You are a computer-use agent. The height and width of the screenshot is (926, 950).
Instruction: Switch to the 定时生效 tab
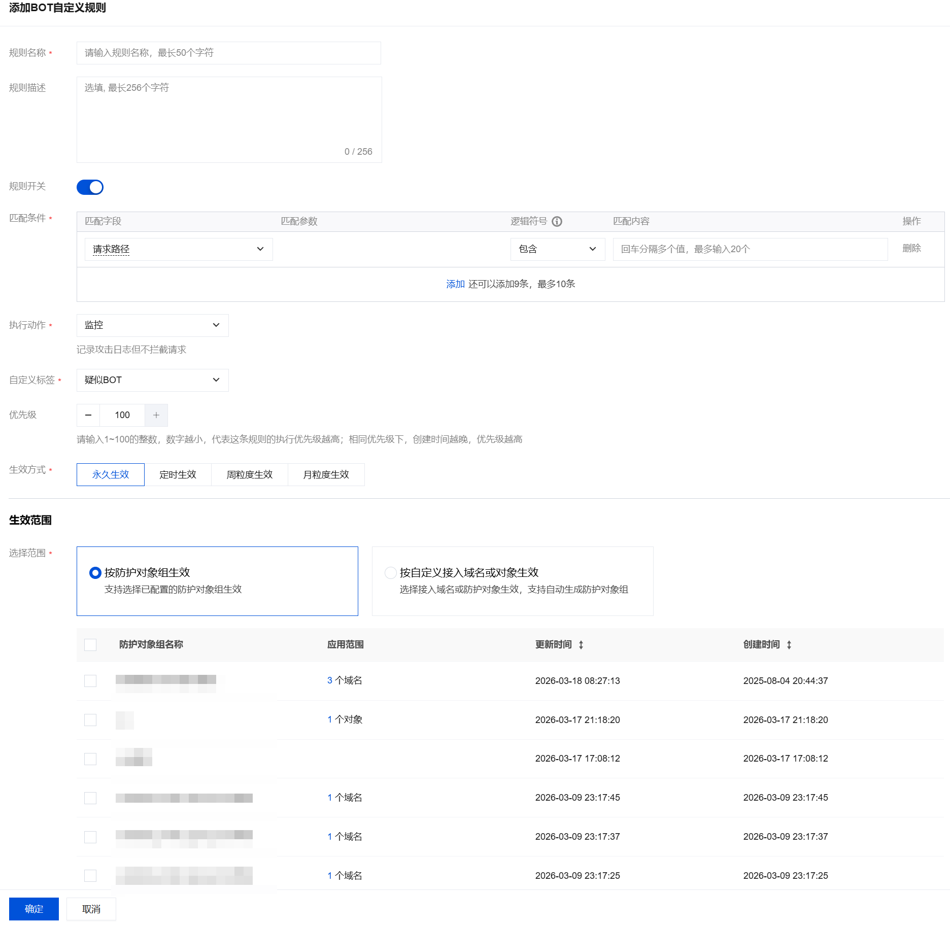point(178,474)
